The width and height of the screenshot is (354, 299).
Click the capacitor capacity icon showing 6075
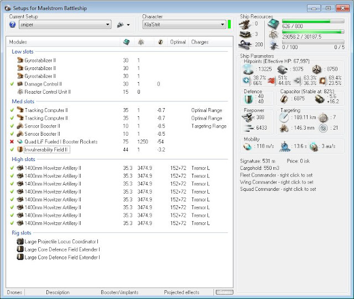pos(284,99)
